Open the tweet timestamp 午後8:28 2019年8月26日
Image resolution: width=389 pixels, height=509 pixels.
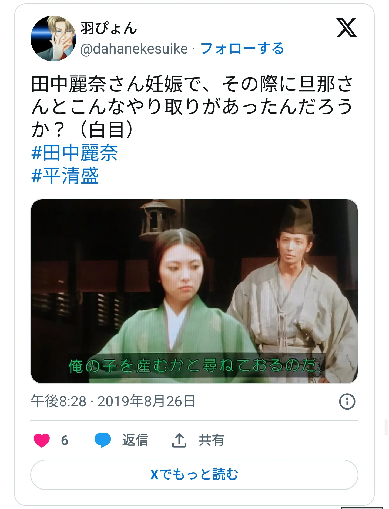[113, 401]
